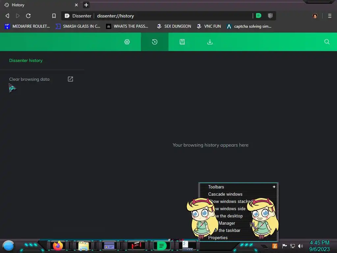Expand the Toolbars submenu arrow
Image resolution: width=337 pixels, height=253 pixels.
(274, 187)
